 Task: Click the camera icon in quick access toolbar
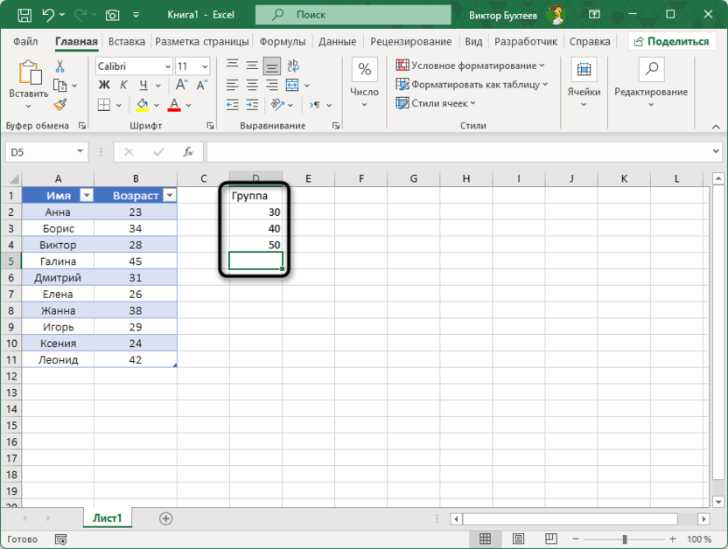(112, 15)
